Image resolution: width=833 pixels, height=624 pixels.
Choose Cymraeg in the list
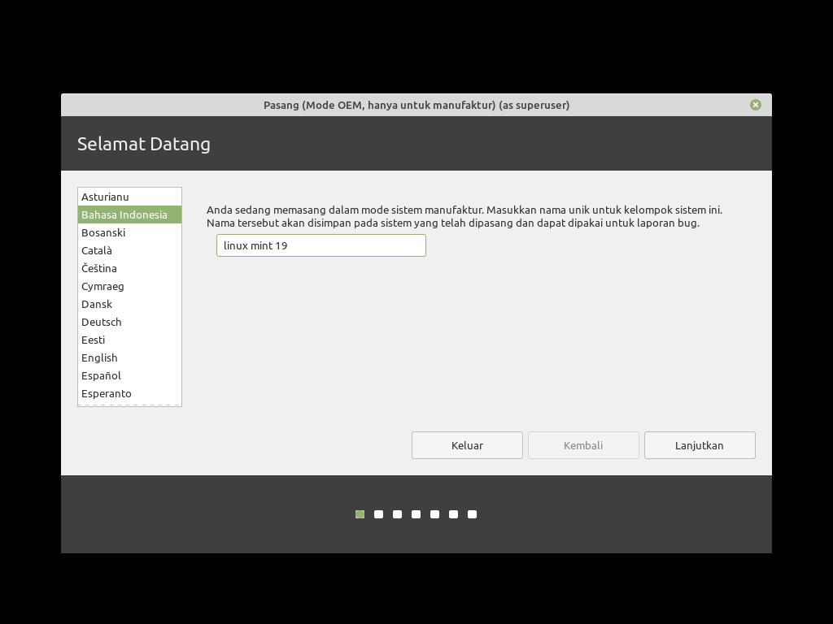coord(129,287)
